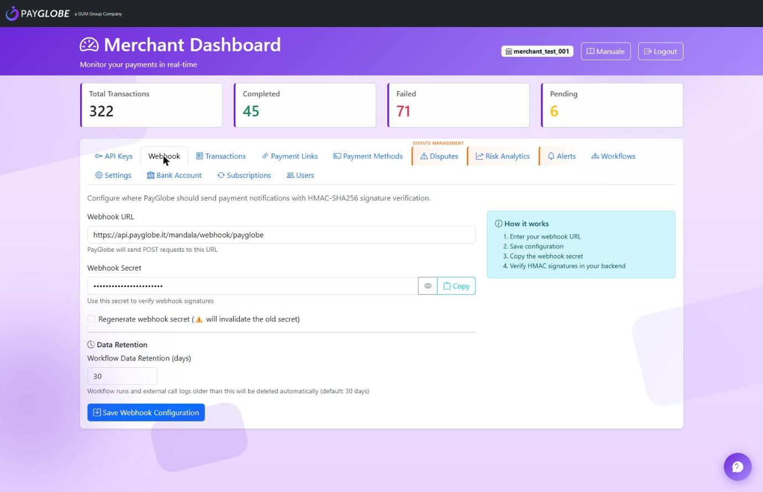Click the Manuale button

tap(606, 51)
